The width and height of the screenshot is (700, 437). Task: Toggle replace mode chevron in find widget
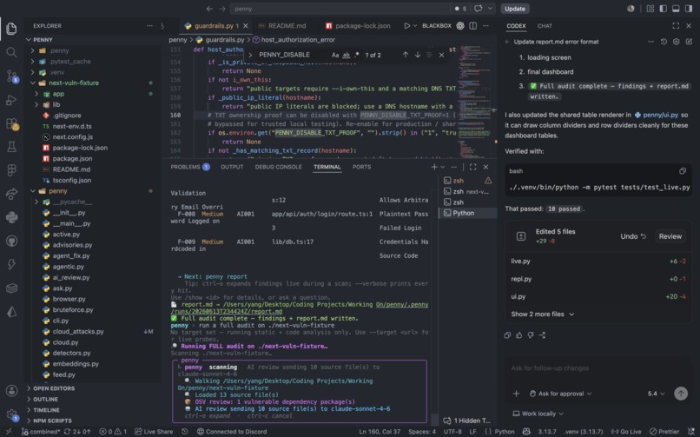(x=250, y=55)
